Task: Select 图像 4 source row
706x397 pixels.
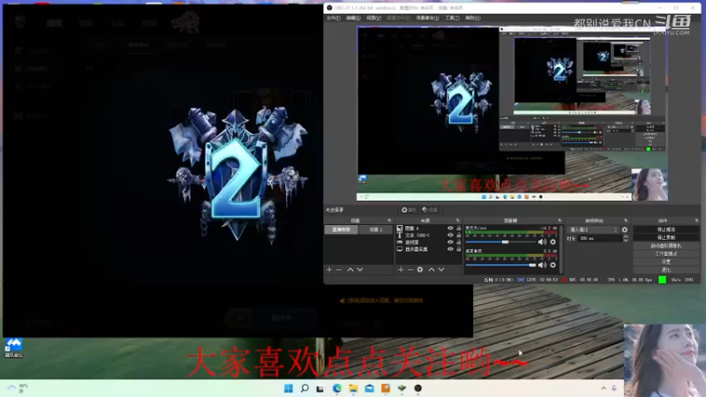Action: (430, 228)
